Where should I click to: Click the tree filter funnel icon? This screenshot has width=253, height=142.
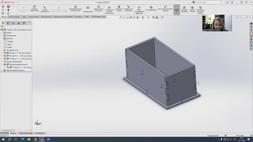coord(2,26)
